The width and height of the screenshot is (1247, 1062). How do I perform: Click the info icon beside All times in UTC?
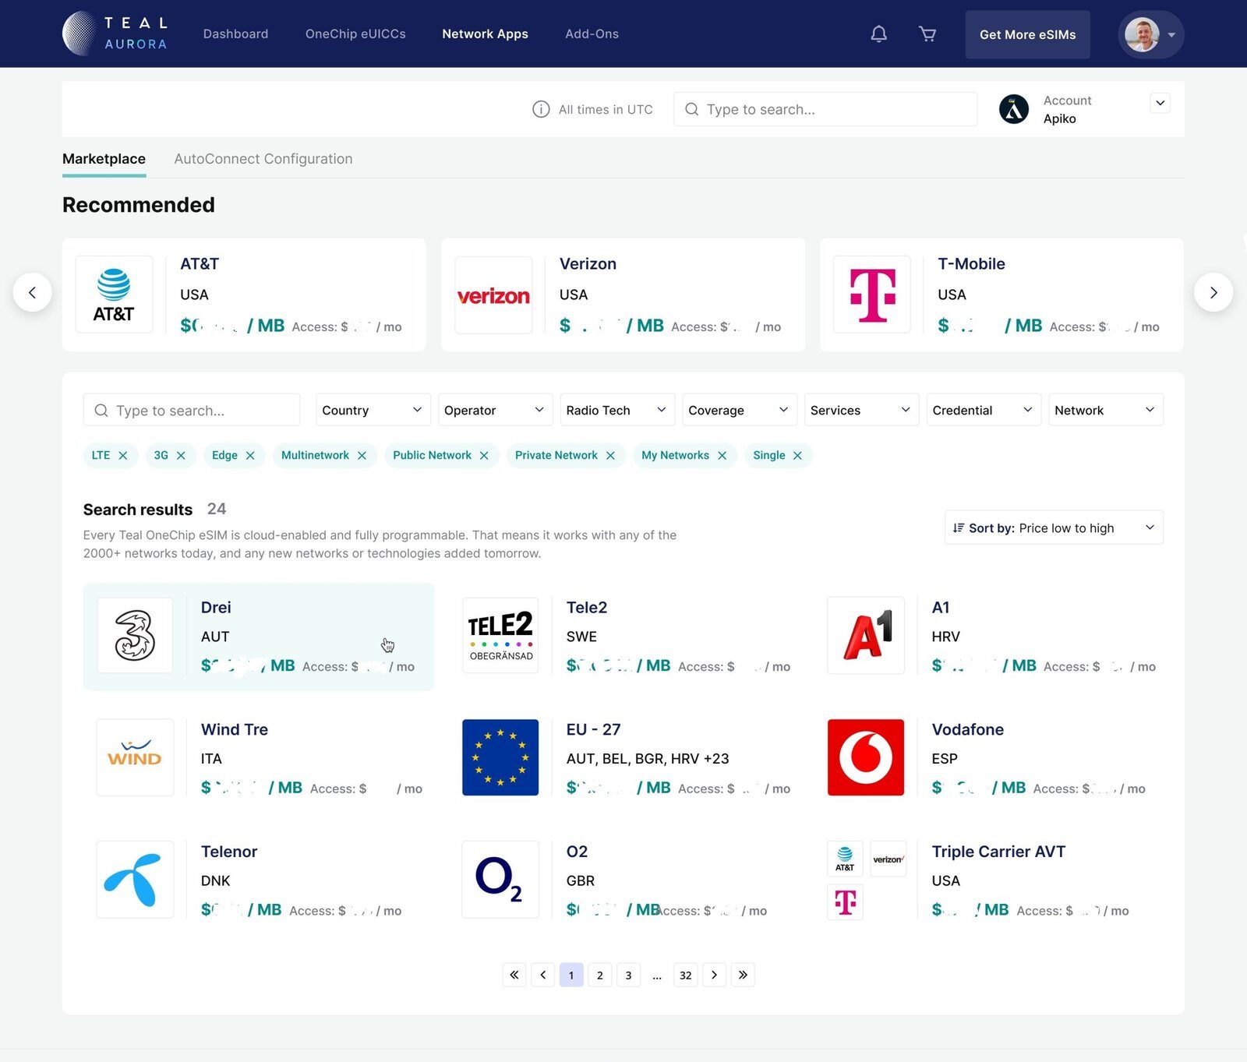pos(540,110)
